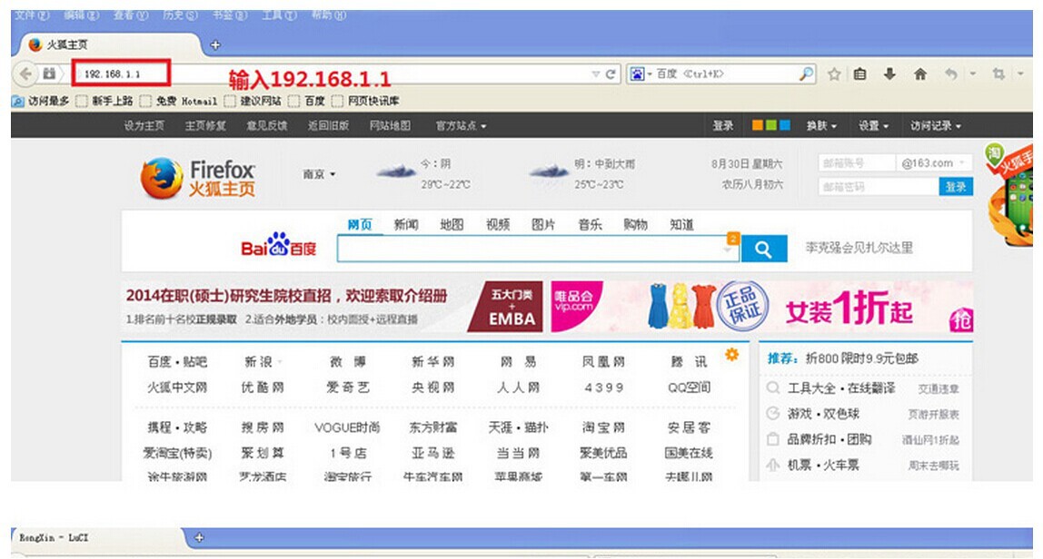This screenshot has width=1043, height=559.
Task: Click tomorrow's rain weather icon
Action: (x=549, y=172)
